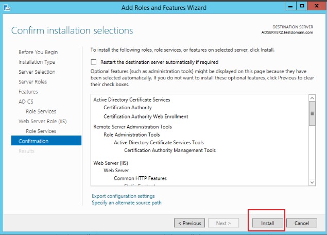Go to Installation Type step

(x=37, y=62)
